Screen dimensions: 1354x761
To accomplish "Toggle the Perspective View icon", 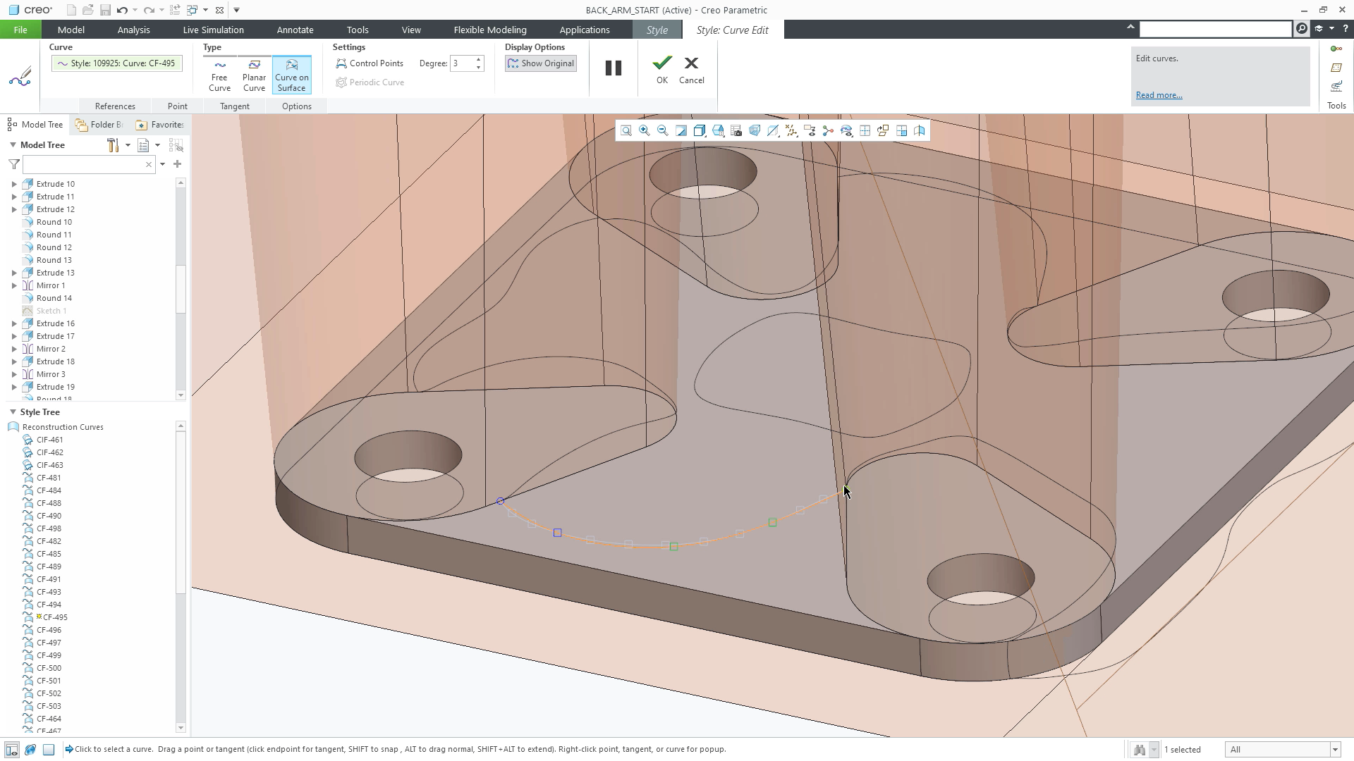I will (x=755, y=131).
